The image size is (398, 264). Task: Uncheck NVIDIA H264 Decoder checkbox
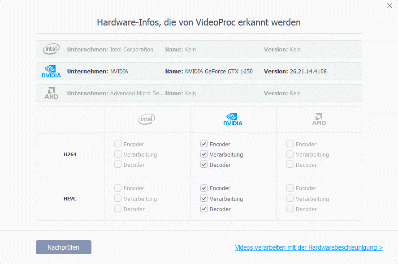tap(204, 164)
